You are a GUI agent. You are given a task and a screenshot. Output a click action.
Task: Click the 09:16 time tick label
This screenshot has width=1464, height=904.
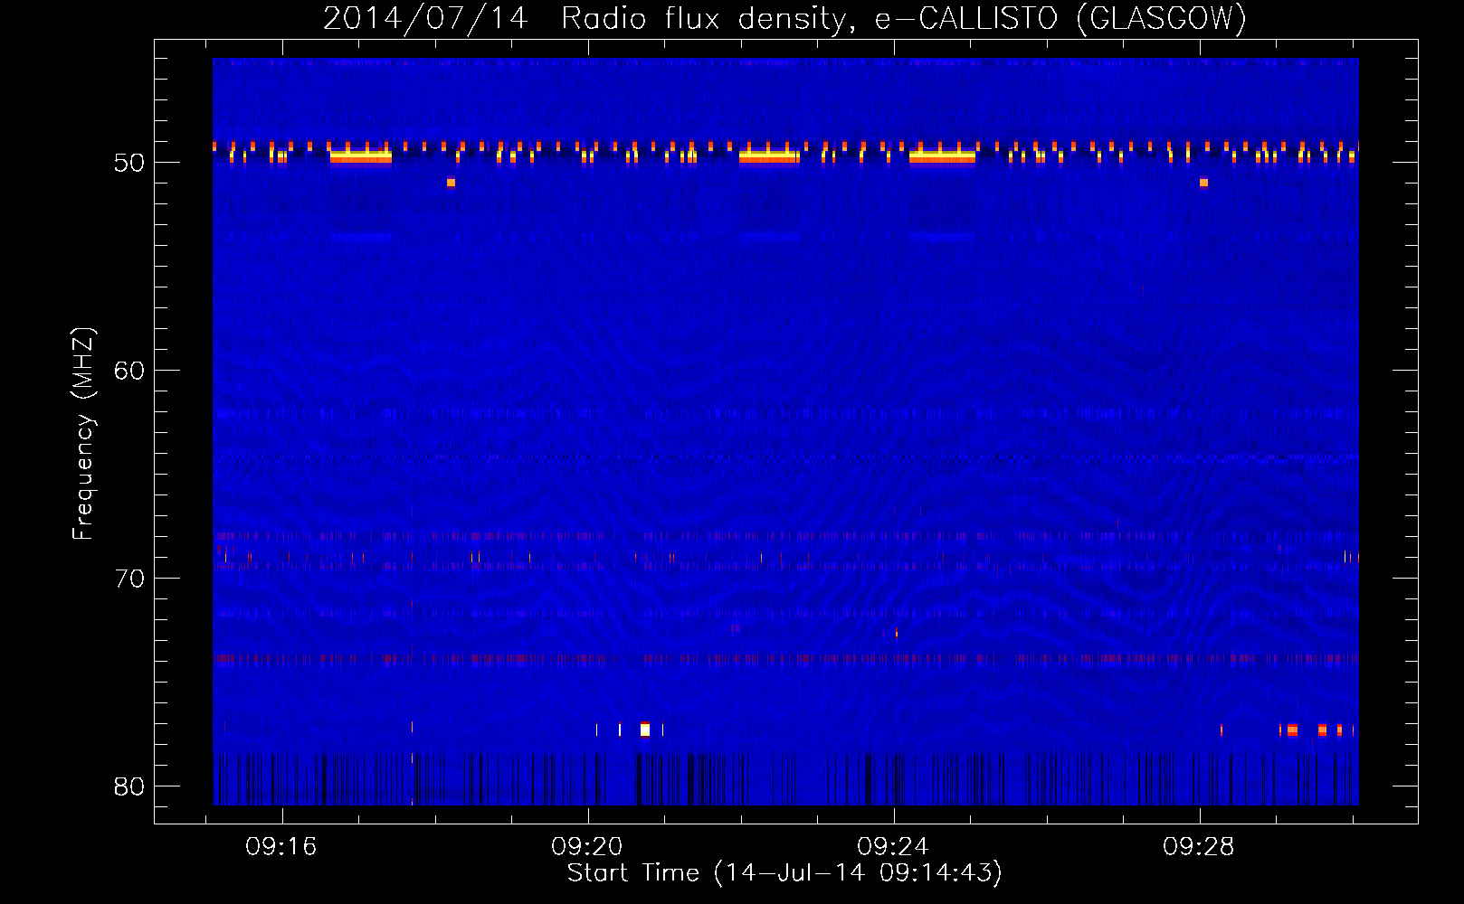[x=281, y=847]
